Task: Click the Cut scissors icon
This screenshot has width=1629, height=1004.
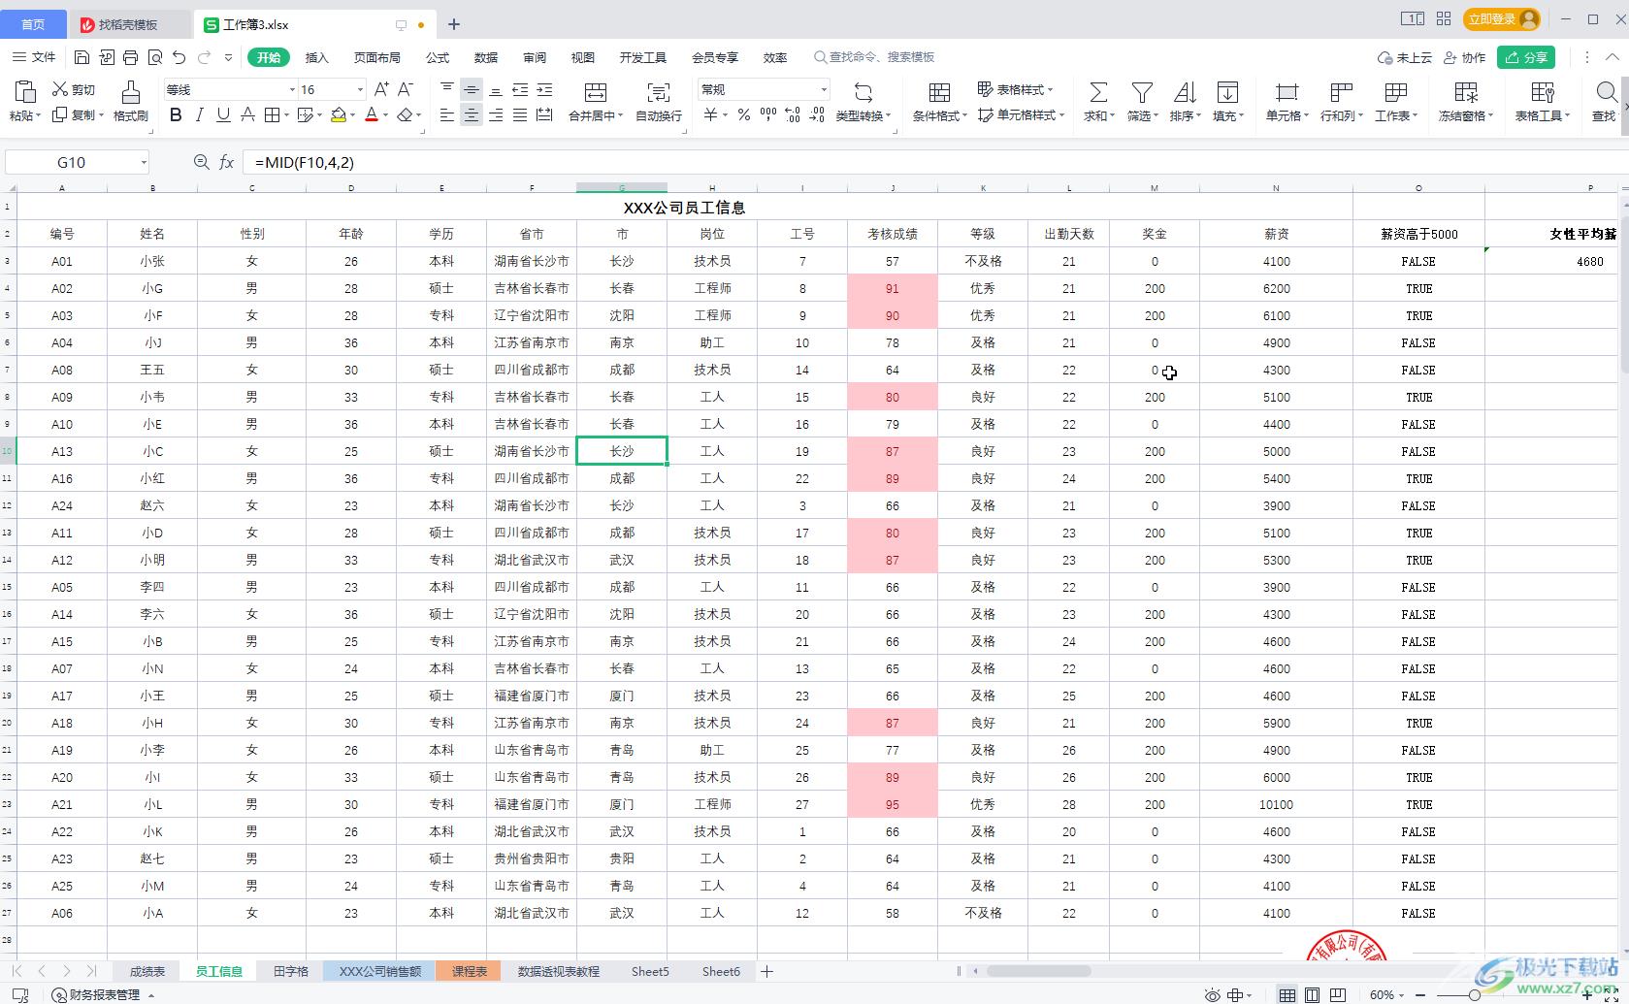Action: point(59,89)
